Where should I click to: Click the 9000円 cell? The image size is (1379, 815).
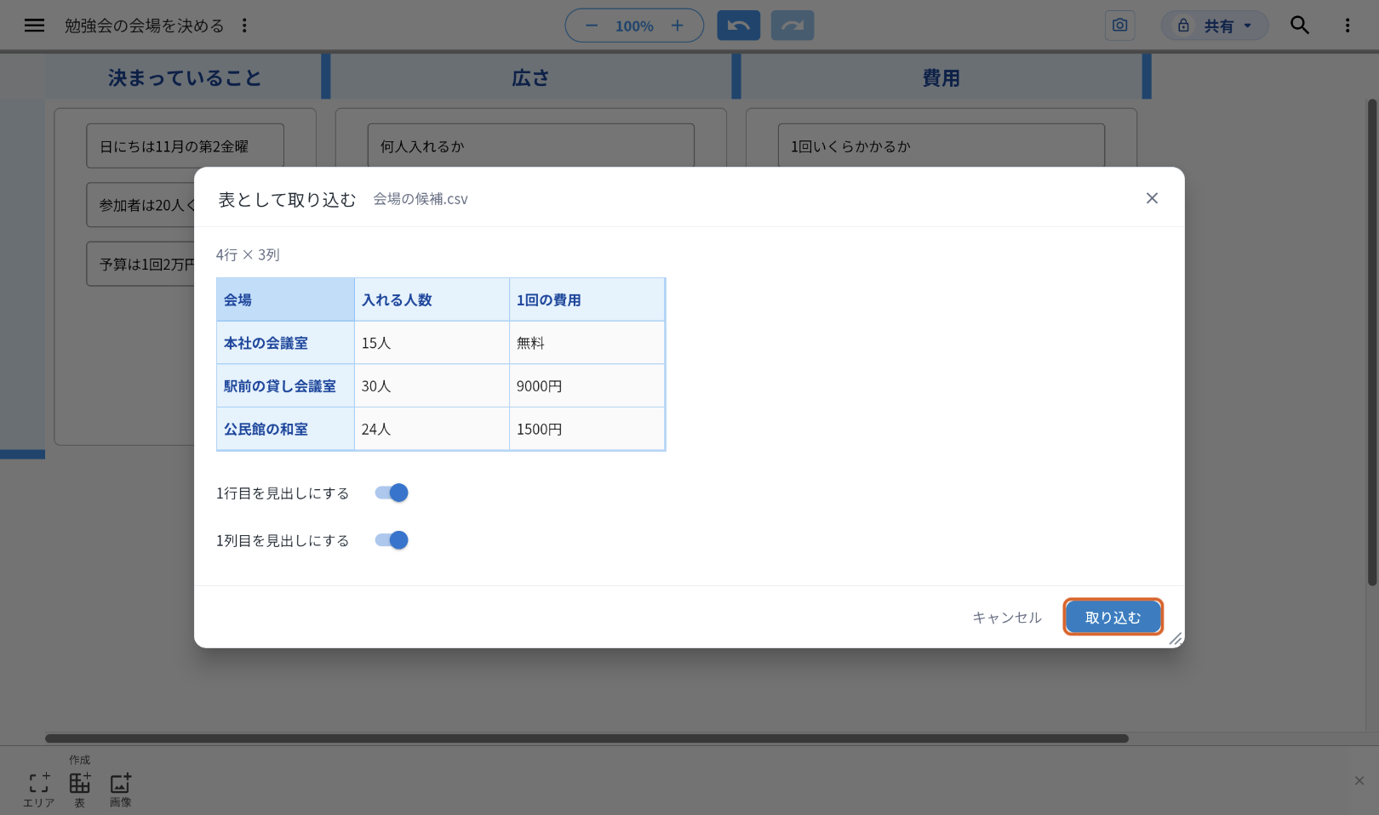click(587, 386)
